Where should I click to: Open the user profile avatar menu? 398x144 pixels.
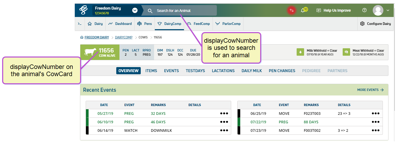tap(378, 10)
